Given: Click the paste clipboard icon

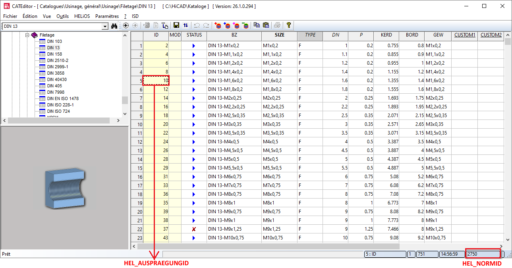Looking at the screenshot, I should coord(266,25).
